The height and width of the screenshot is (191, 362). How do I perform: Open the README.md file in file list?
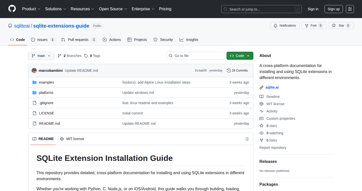click(x=50, y=123)
